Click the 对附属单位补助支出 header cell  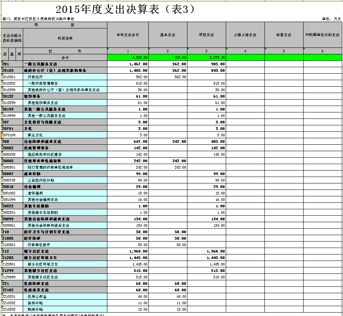[x=323, y=35]
